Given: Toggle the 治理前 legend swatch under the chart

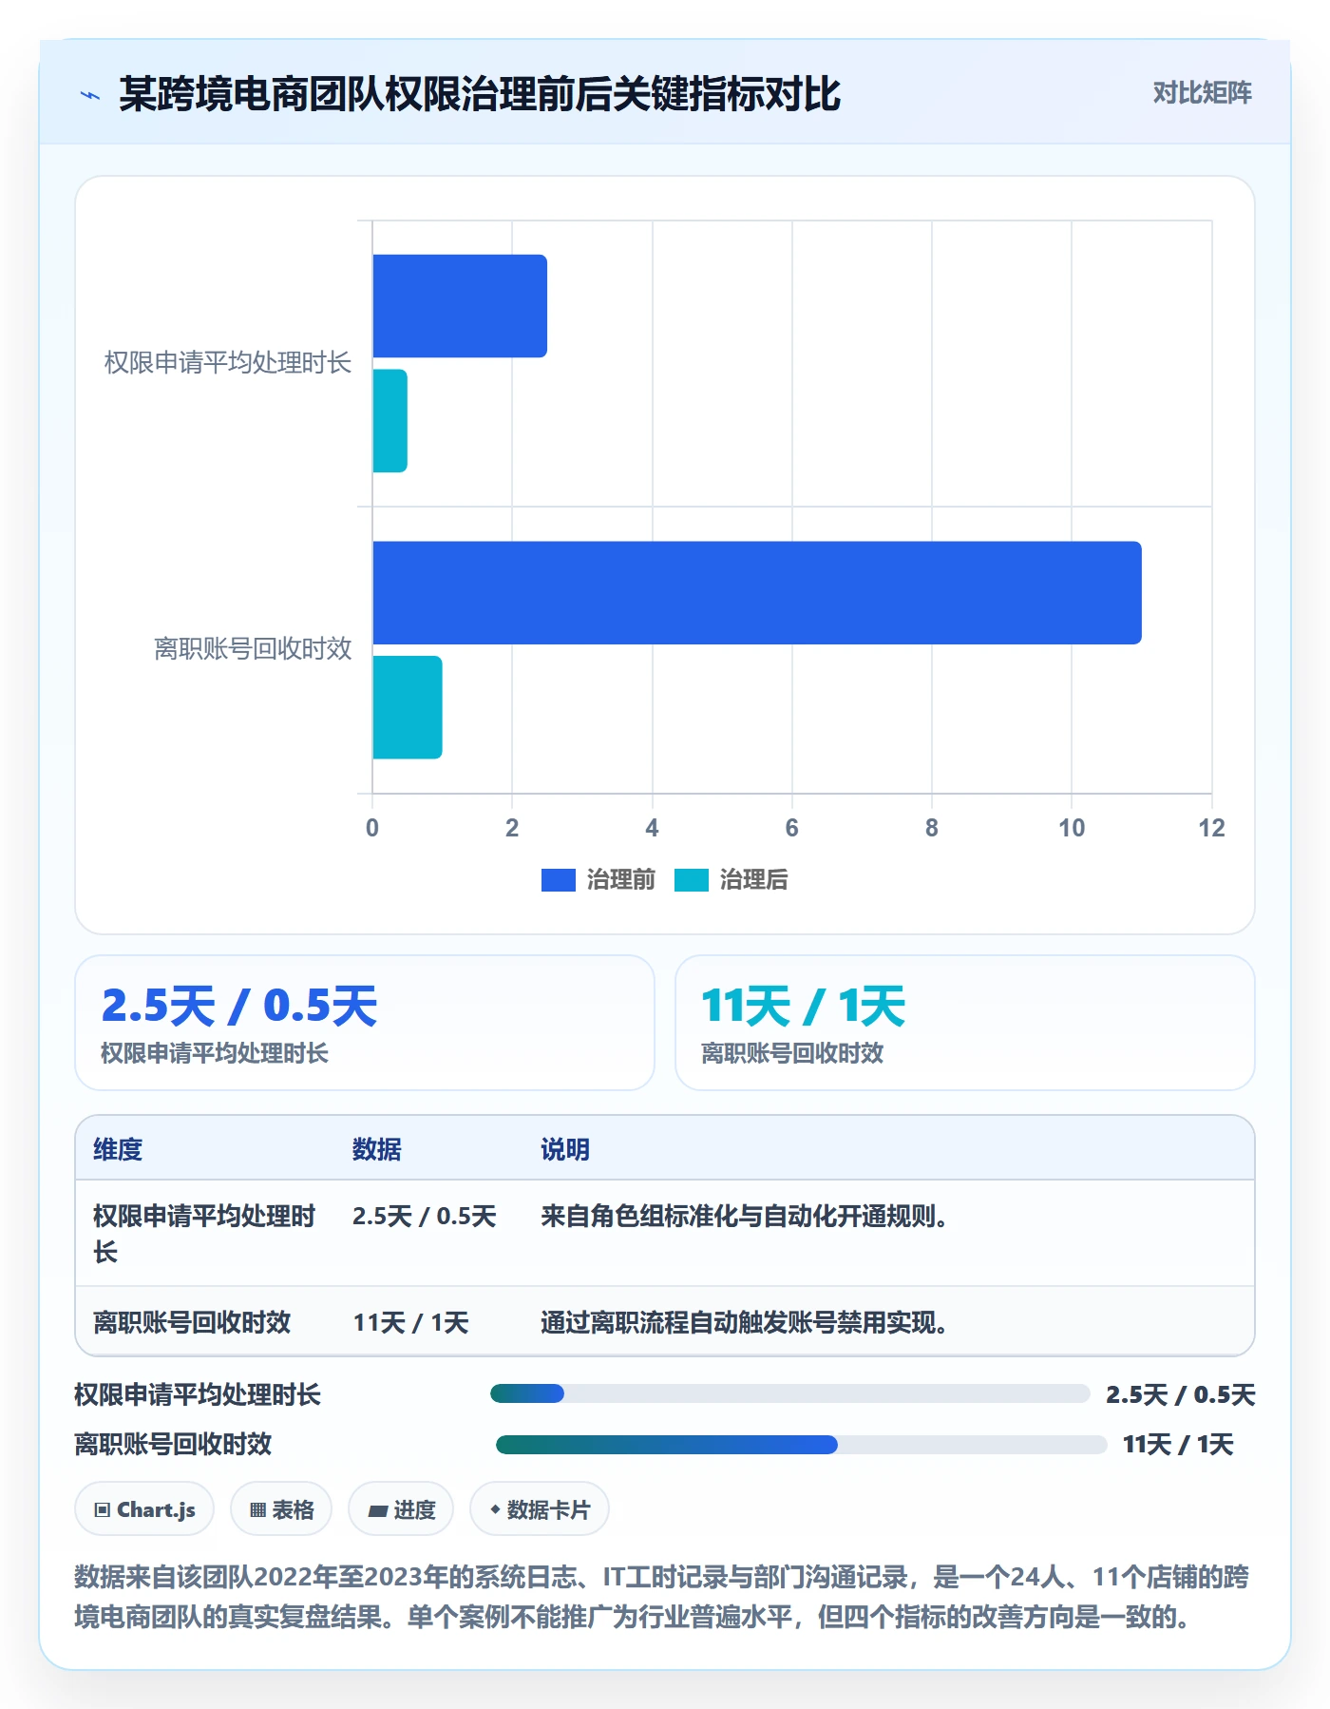Looking at the screenshot, I should 559,880.
